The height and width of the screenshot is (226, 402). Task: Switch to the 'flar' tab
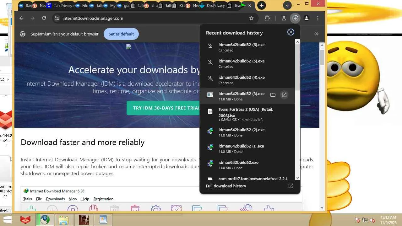(x=26, y=5)
